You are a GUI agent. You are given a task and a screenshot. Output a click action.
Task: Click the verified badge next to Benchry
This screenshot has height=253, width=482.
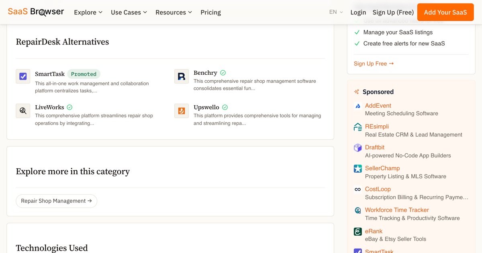tap(223, 73)
